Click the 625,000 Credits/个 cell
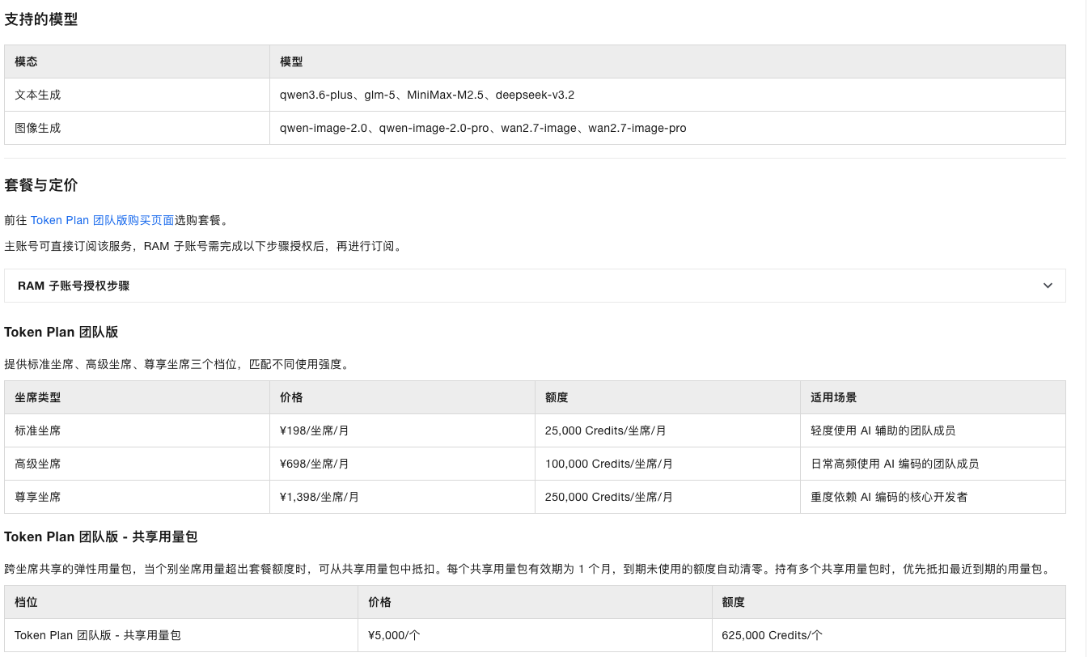This screenshot has width=1088, height=657. [888, 635]
